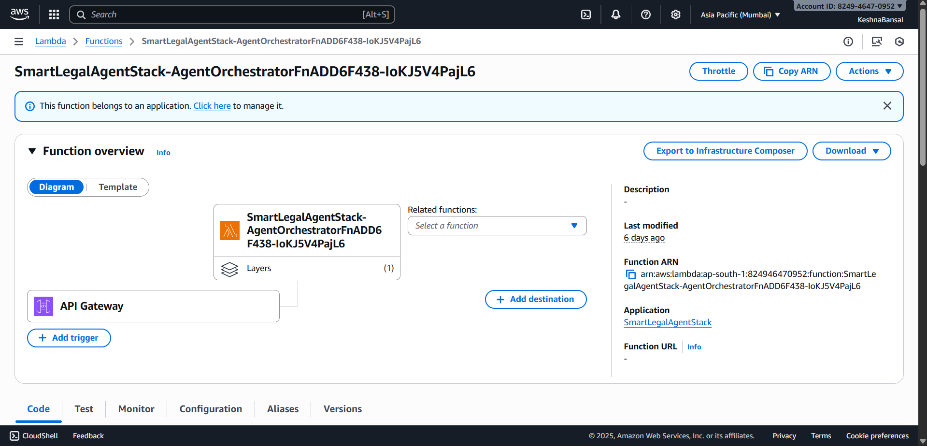Click the 'Click here' link in banner
The width and height of the screenshot is (927, 446).
tap(212, 106)
